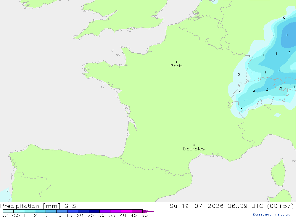This screenshot has width=296, height=217.
Task: Pick the 30–35 mm purple legend swatch
Action: click(x=105, y=211)
